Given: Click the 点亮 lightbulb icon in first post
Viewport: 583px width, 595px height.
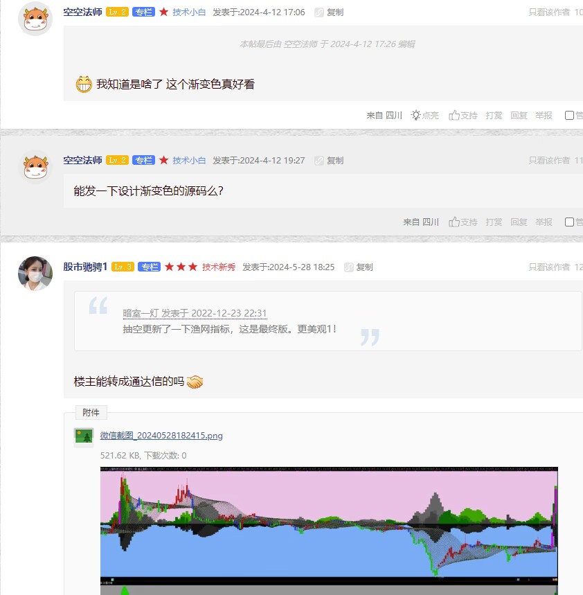Looking at the screenshot, I should point(415,115).
